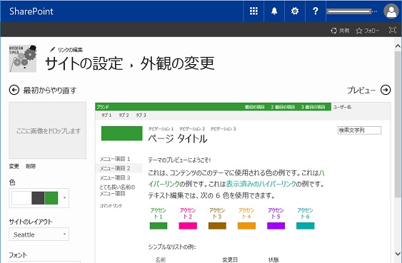
Task: Click 2 番目の項目 in preview bar
Action: pyautogui.click(x=283, y=107)
